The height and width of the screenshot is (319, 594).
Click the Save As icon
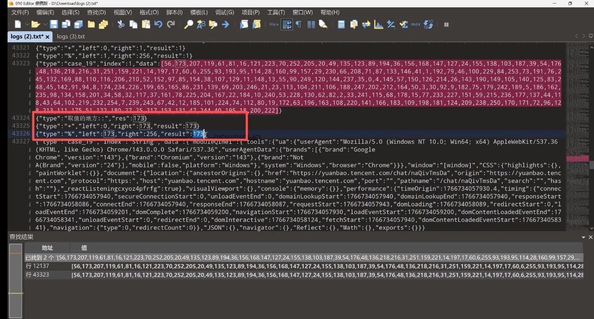pos(66,24)
